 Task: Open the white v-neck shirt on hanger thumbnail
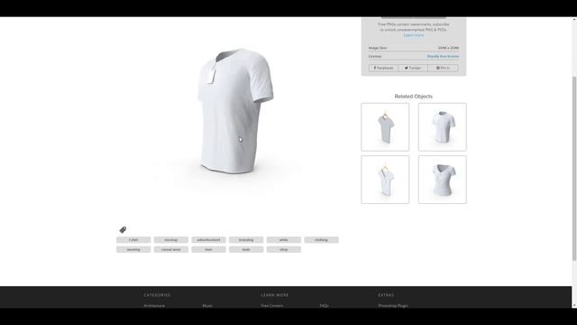(385, 180)
